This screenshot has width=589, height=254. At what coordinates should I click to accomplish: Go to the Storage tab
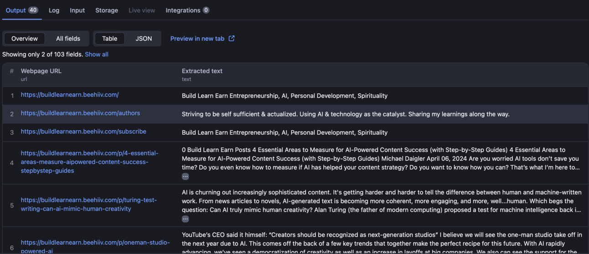107,10
